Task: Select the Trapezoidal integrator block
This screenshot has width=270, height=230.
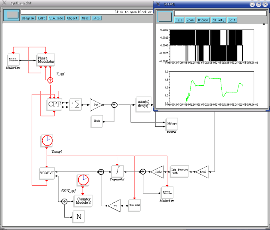Action: pos(117,171)
